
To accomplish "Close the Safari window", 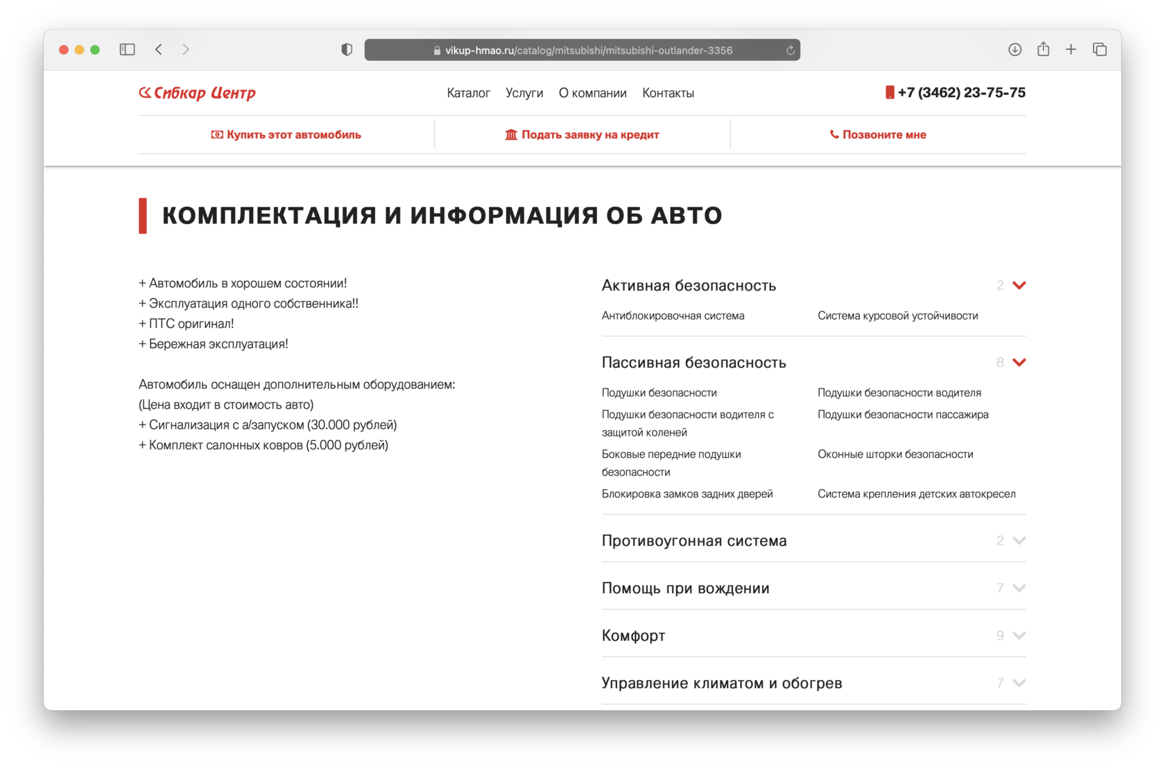I will [x=64, y=49].
